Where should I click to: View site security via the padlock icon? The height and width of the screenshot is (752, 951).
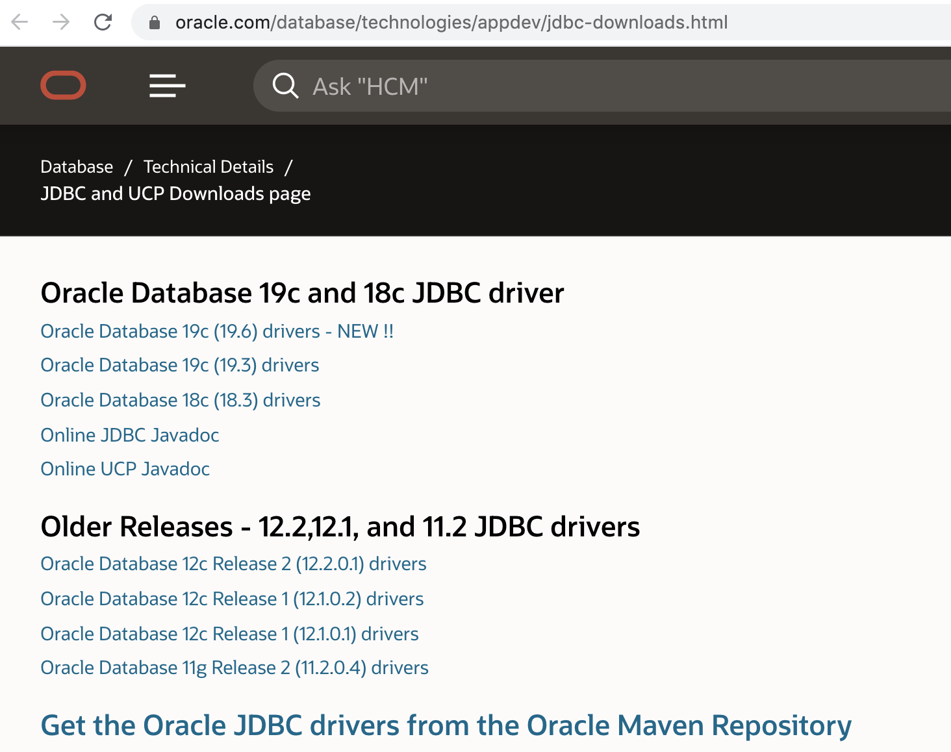[155, 23]
